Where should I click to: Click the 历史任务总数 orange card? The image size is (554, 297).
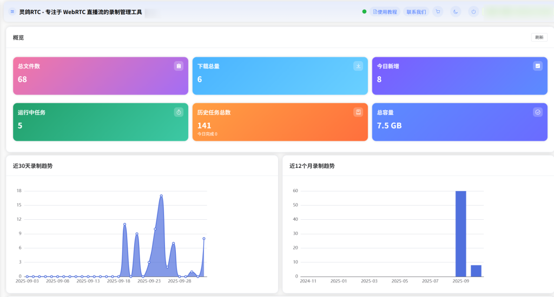tap(280, 123)
